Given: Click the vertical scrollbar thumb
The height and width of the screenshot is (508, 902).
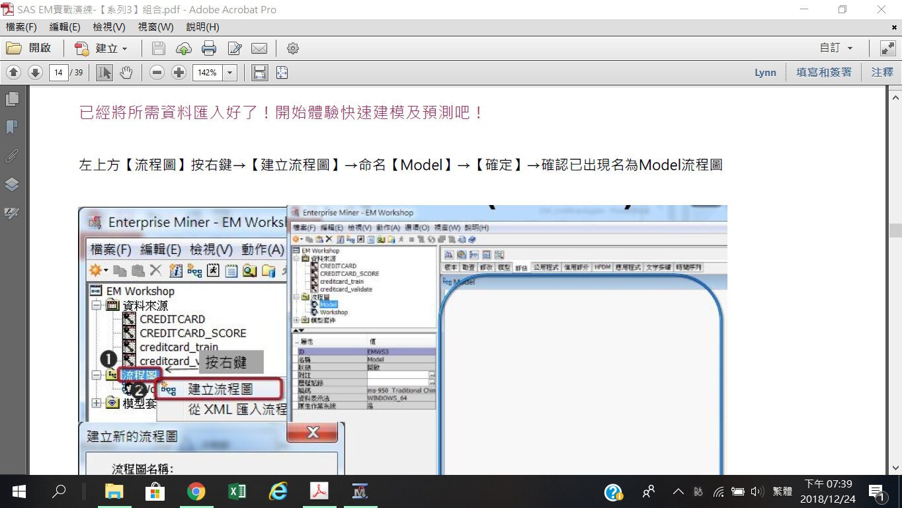Looking at the screenshot, I should [x=896, y=230].
